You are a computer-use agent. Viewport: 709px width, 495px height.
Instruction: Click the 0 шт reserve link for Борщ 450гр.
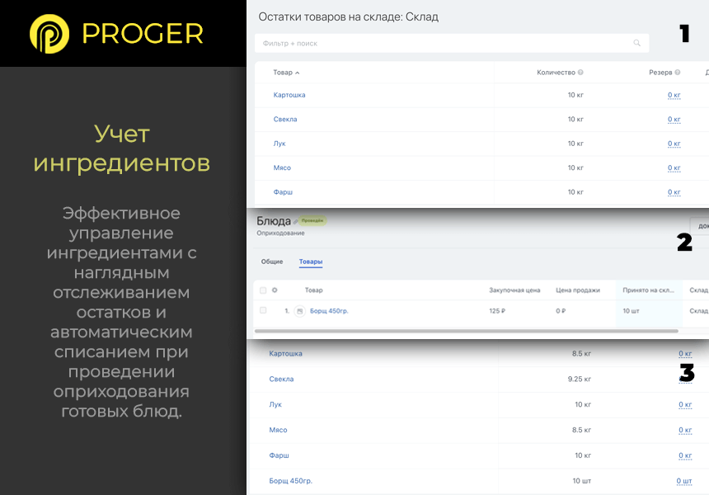[683, 481]
